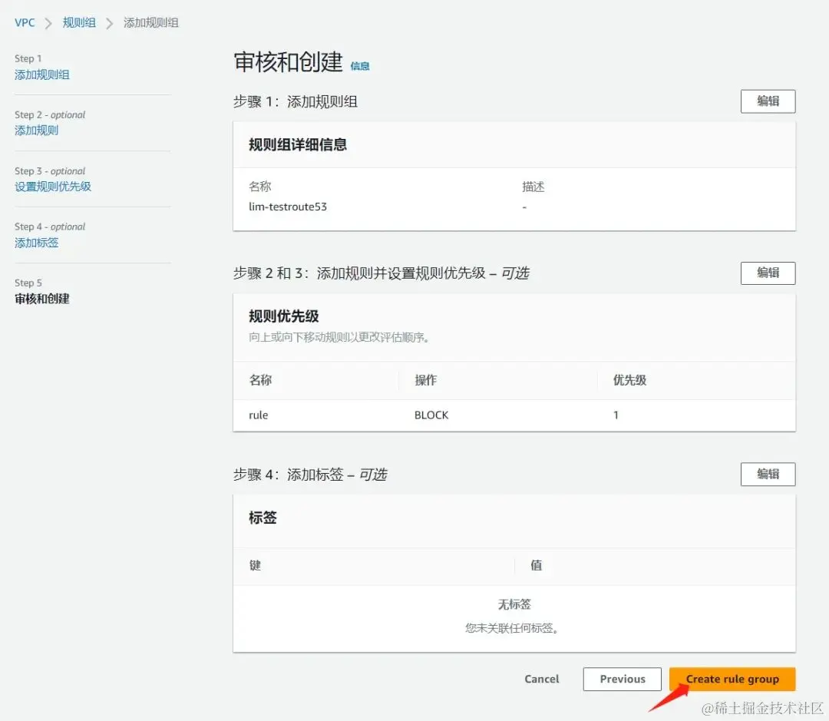The height and width of the screenshot is (721, 829).
Task: Click the 值 column header
Action: coord(536,565)
